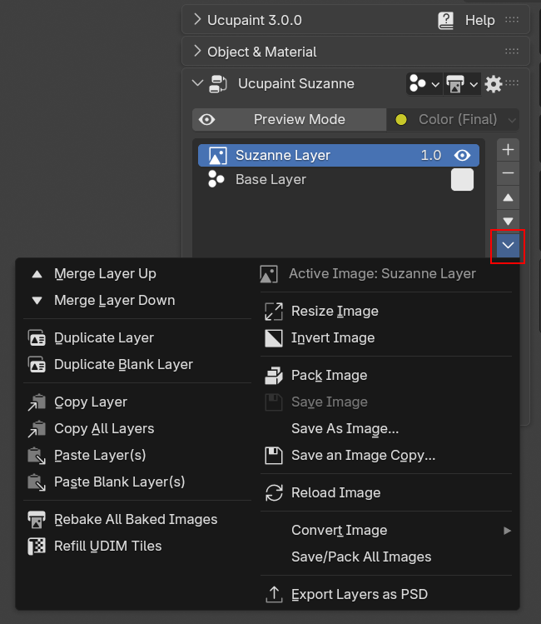Choose Save As Image... entry

pos(386,428)
